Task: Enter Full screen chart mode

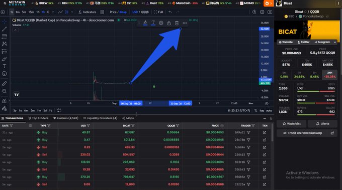Action: click(158, 12)
